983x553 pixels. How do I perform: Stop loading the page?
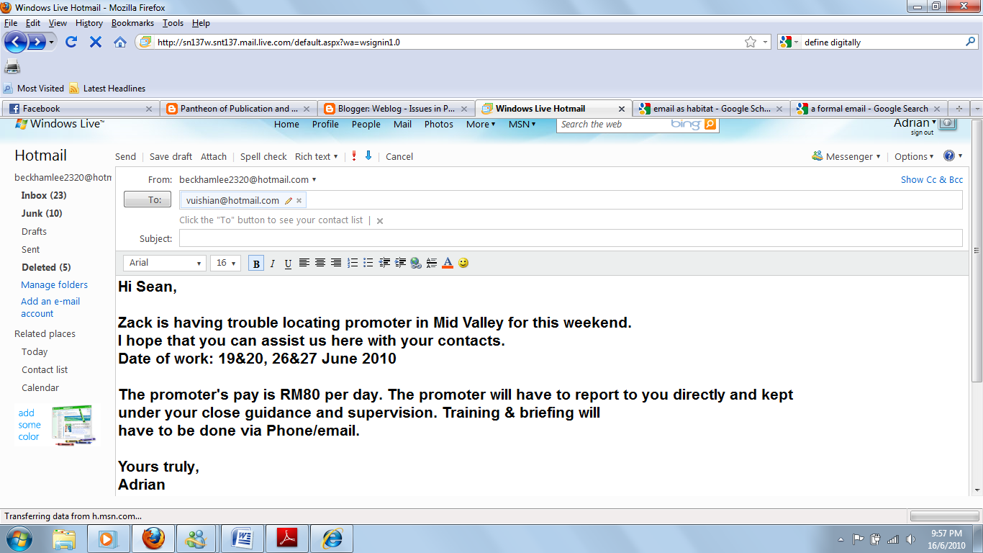click(95, 42)
